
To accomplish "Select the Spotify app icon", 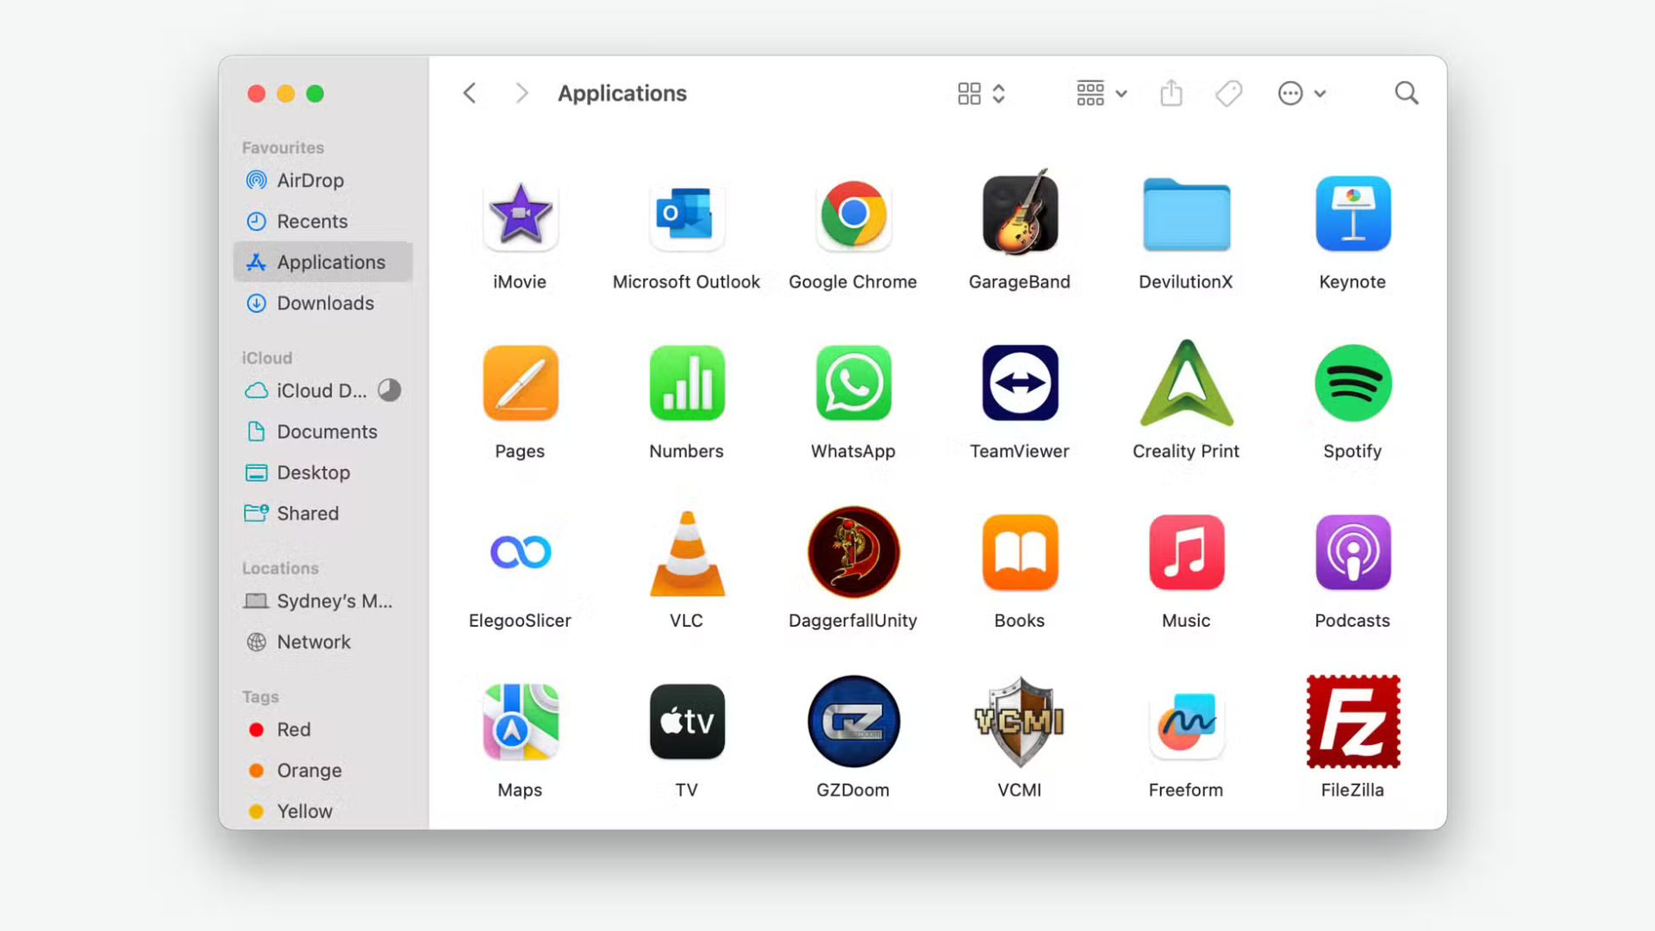I will click(x=1352, y=383).
